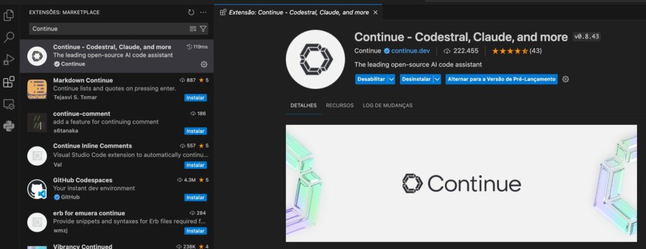Click the Continue extension large logo
The height and width of the screenshot is (249, 646).
(315, 59)
